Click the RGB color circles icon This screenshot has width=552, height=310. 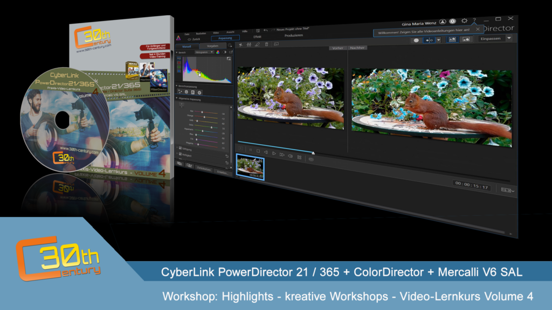pyautogui.click(x=218, y=52)
